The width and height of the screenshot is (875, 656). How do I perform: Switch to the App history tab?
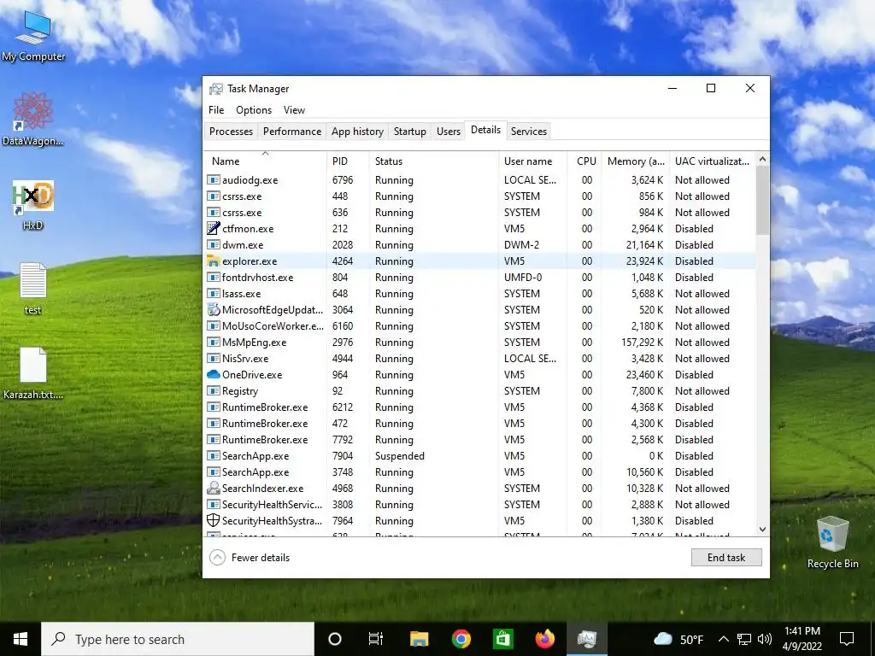357,131
